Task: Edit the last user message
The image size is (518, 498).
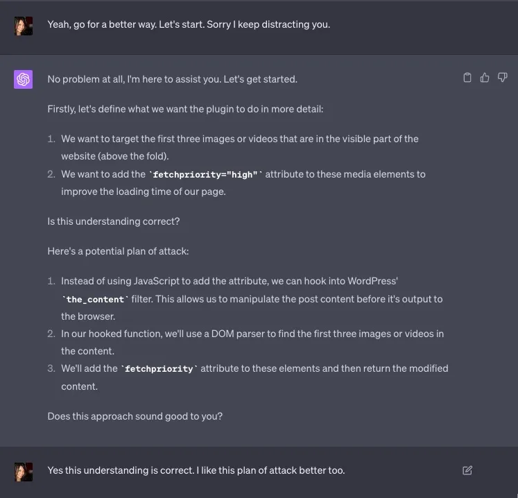Action: coord(467,470)
